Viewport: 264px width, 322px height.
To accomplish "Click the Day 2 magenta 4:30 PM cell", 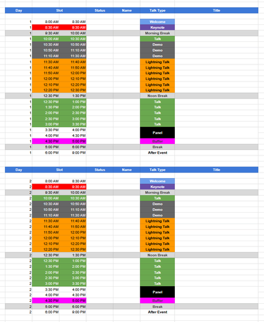I will tap(46, 301).
